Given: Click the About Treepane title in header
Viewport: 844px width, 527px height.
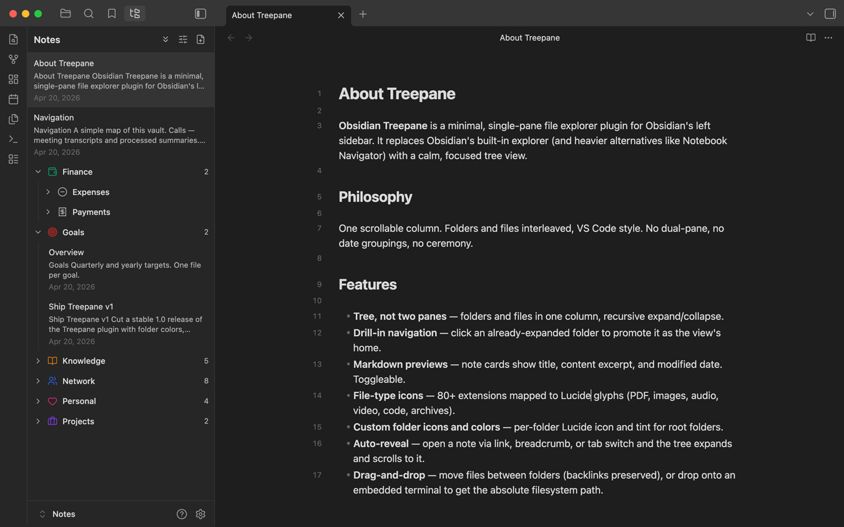Looking at the screenshot, I should [529, 38].
